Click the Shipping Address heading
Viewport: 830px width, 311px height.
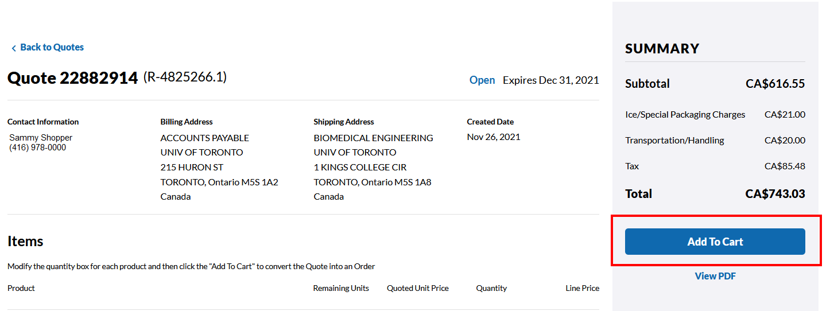point(343,122)
